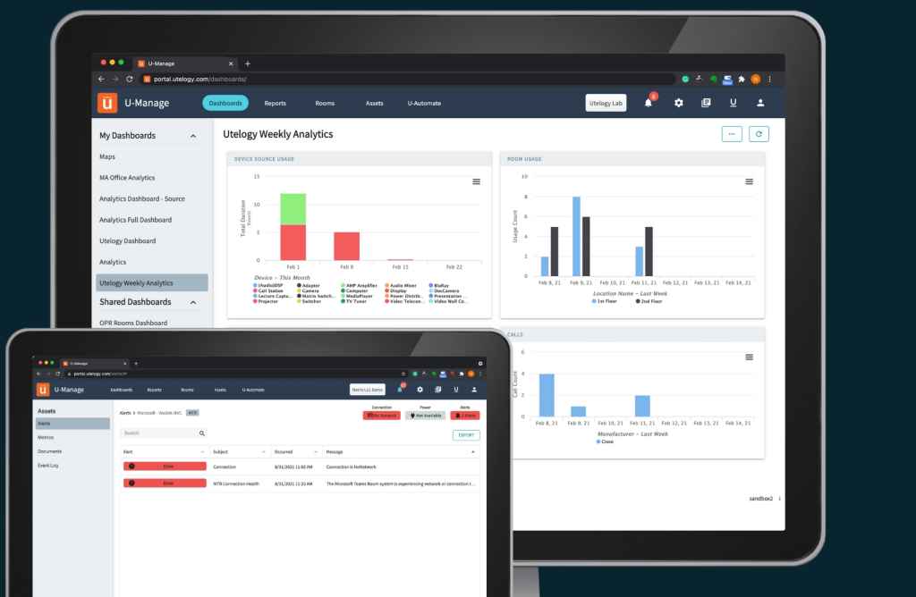
Task: Open user profile icon on the laptop screen
Action: pyautogui.click(x=474, y=390)
